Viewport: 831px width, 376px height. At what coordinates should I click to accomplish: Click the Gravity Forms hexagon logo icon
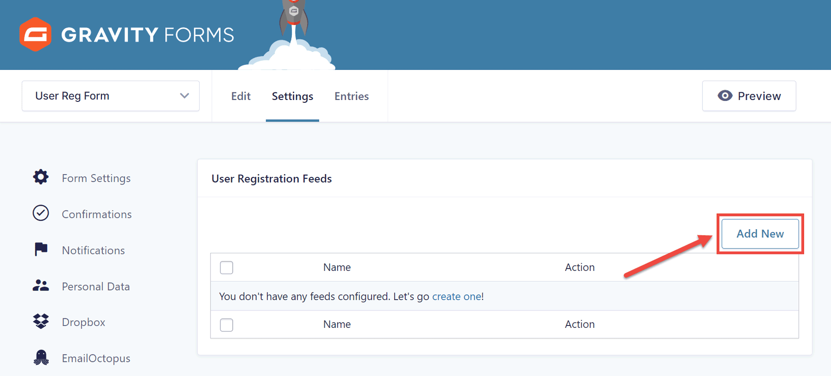tap(35, 34)
